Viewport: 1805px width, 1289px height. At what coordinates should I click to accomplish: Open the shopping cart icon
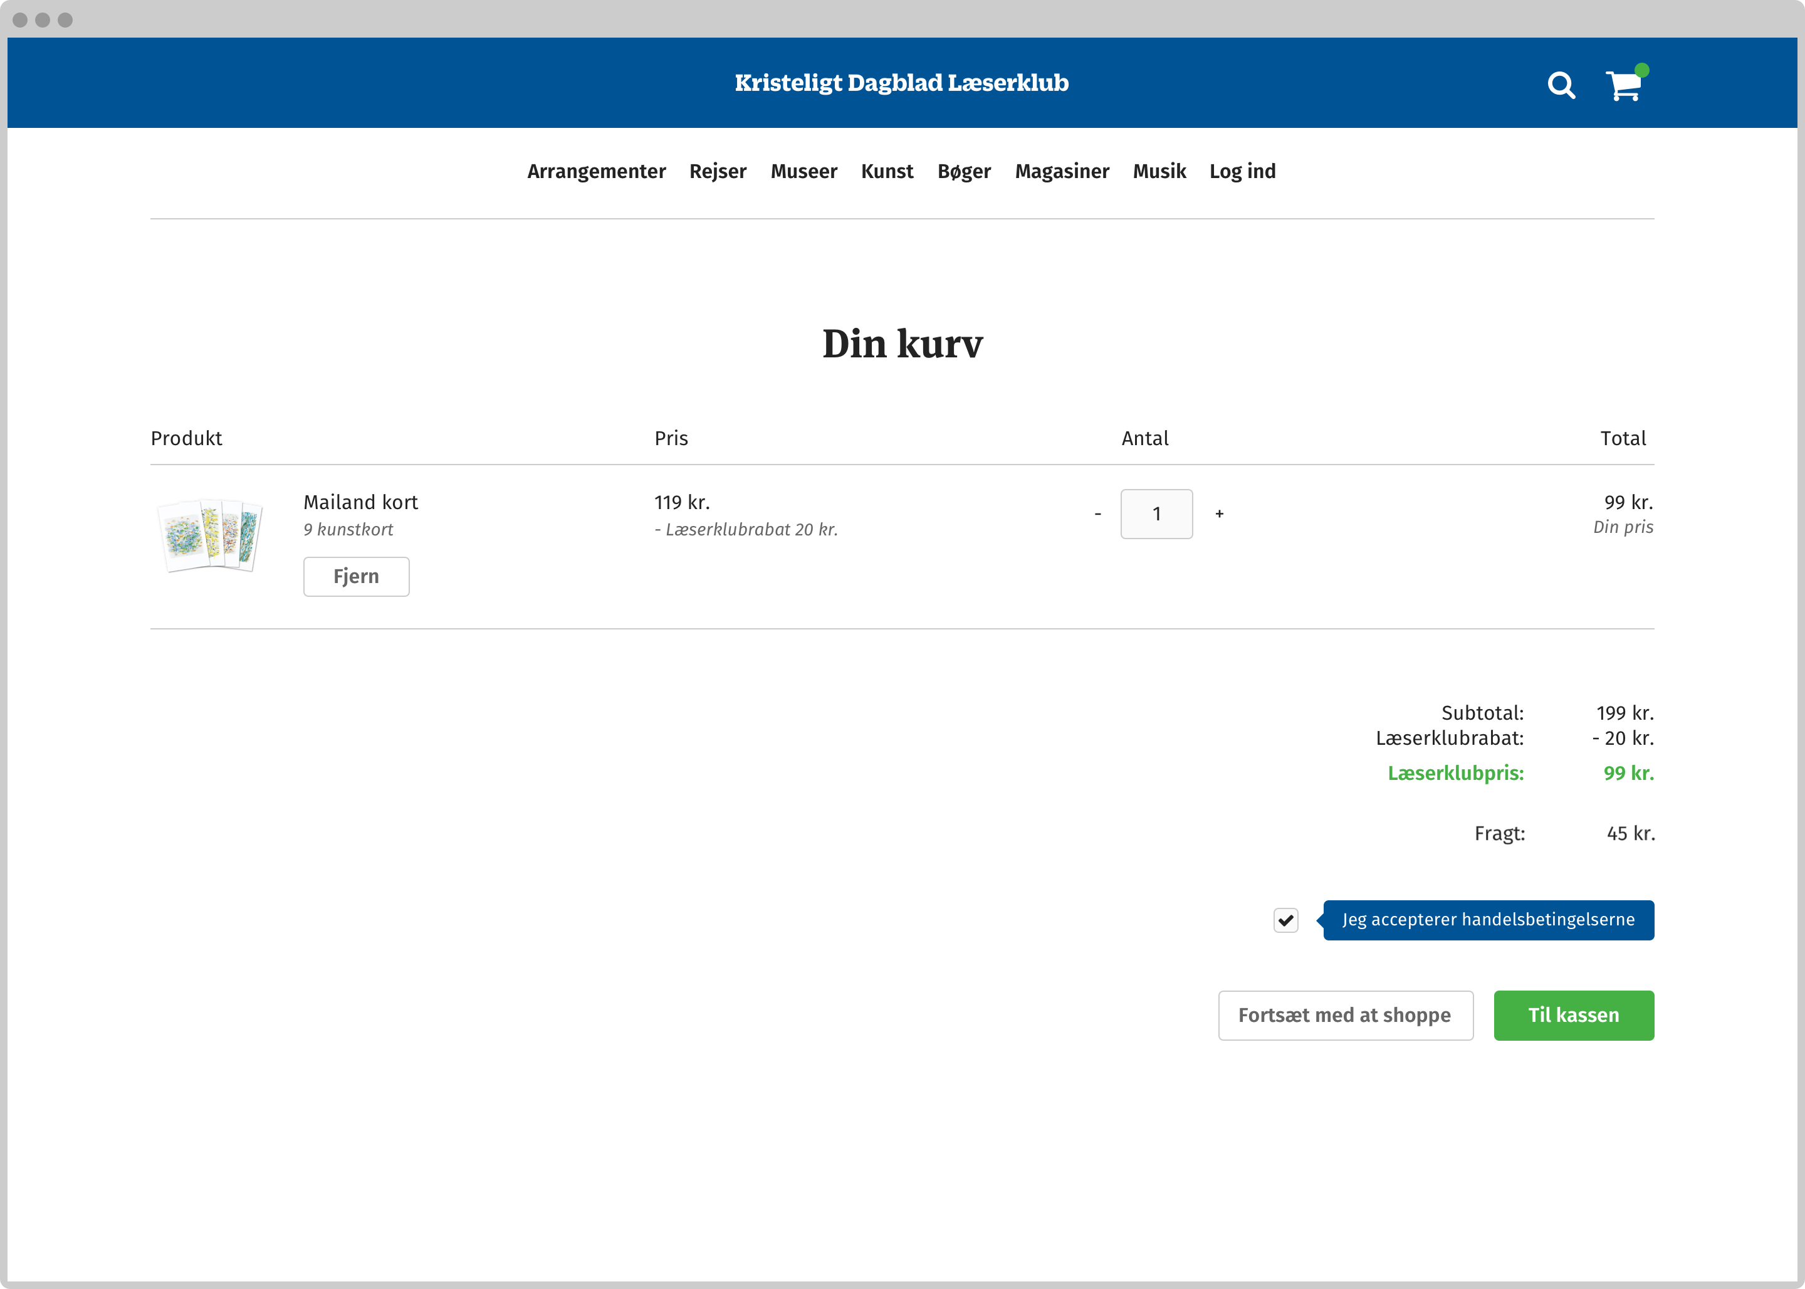point(1625,84)
